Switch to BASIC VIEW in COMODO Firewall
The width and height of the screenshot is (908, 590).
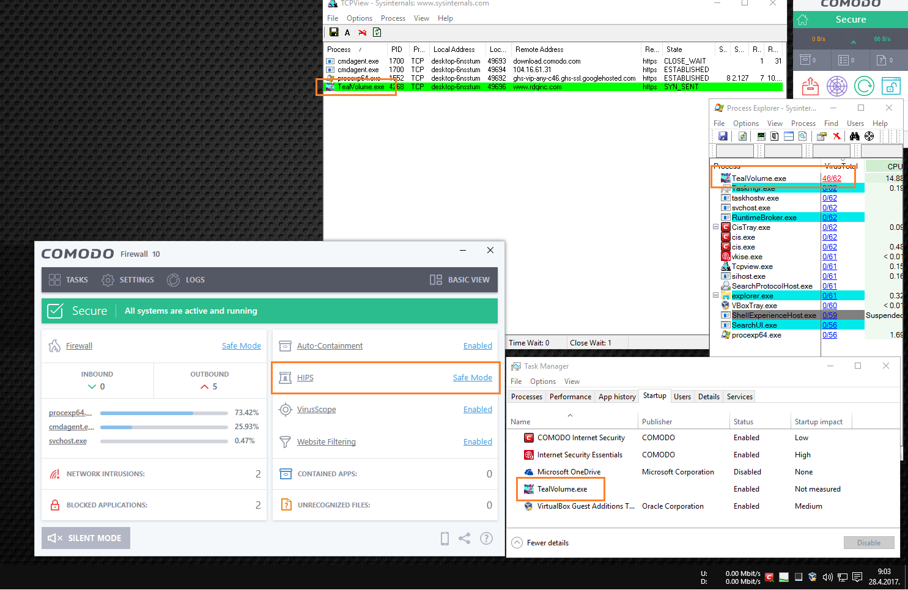click(460, 280)
